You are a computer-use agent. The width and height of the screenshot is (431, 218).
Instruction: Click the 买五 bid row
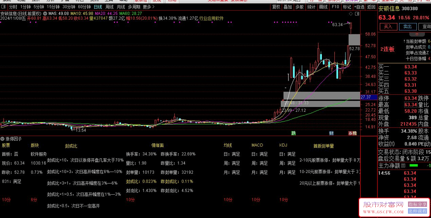click(404, 91)
